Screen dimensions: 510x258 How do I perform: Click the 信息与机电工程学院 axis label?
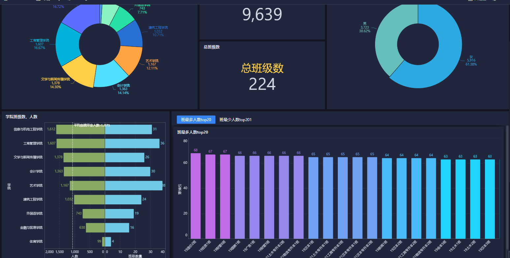point(28,129)
